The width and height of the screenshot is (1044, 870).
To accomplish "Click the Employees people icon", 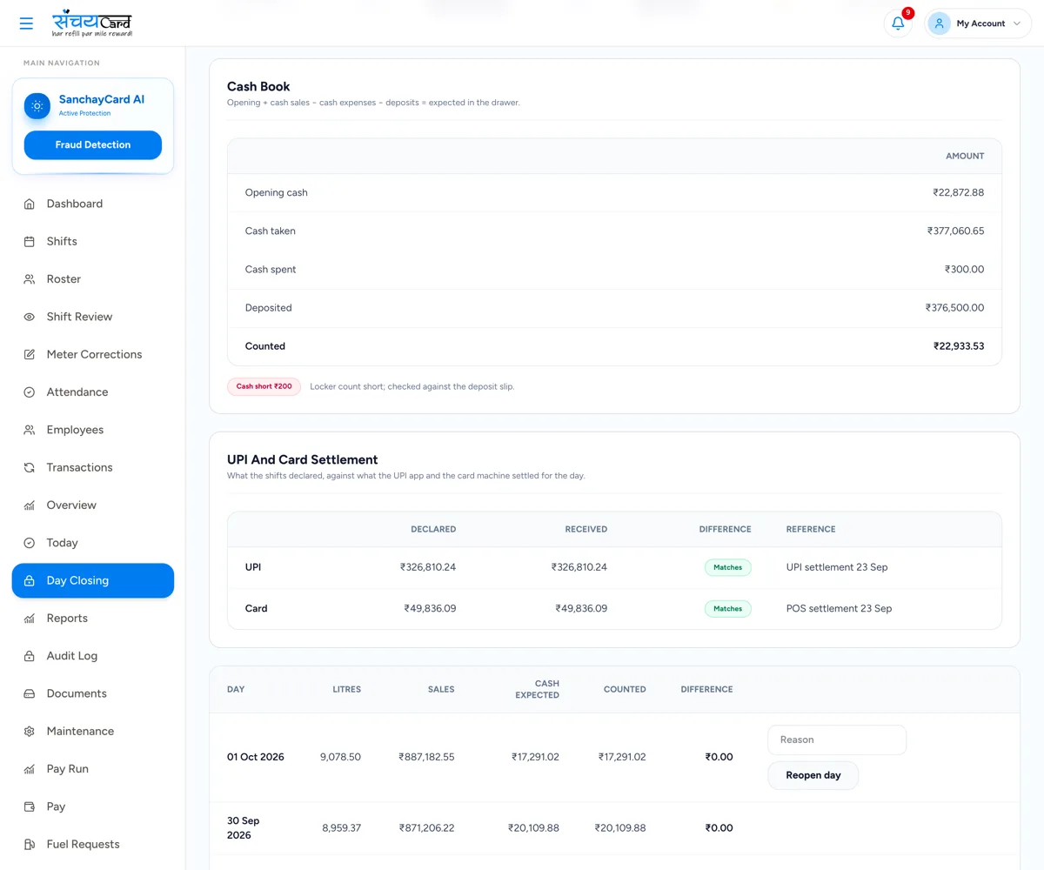I will point(30,430).
